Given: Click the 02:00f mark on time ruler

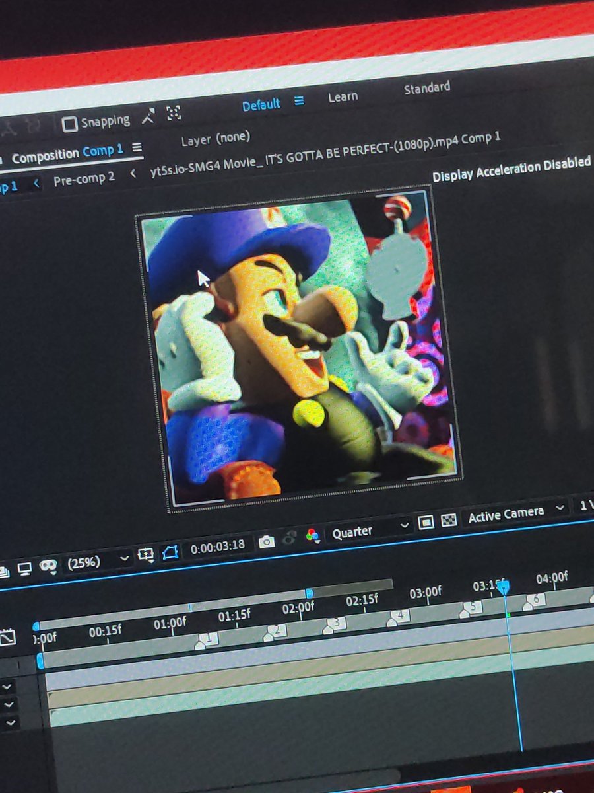Looking at the screenshot, I should coord(298,607).
